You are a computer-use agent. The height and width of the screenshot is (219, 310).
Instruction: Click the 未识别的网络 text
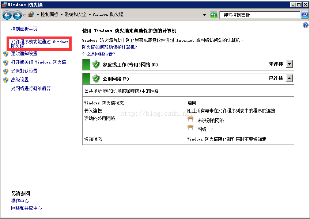[x=211, y=120]
